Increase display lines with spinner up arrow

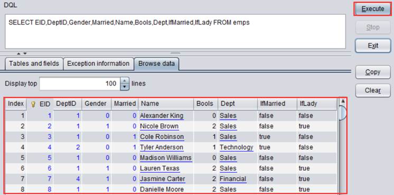click(x=125, y=81)
